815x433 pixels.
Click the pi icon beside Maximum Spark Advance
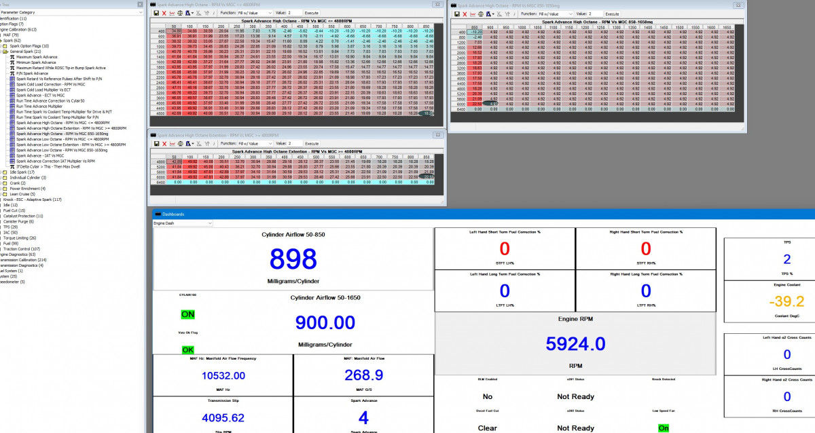[12, 57]
